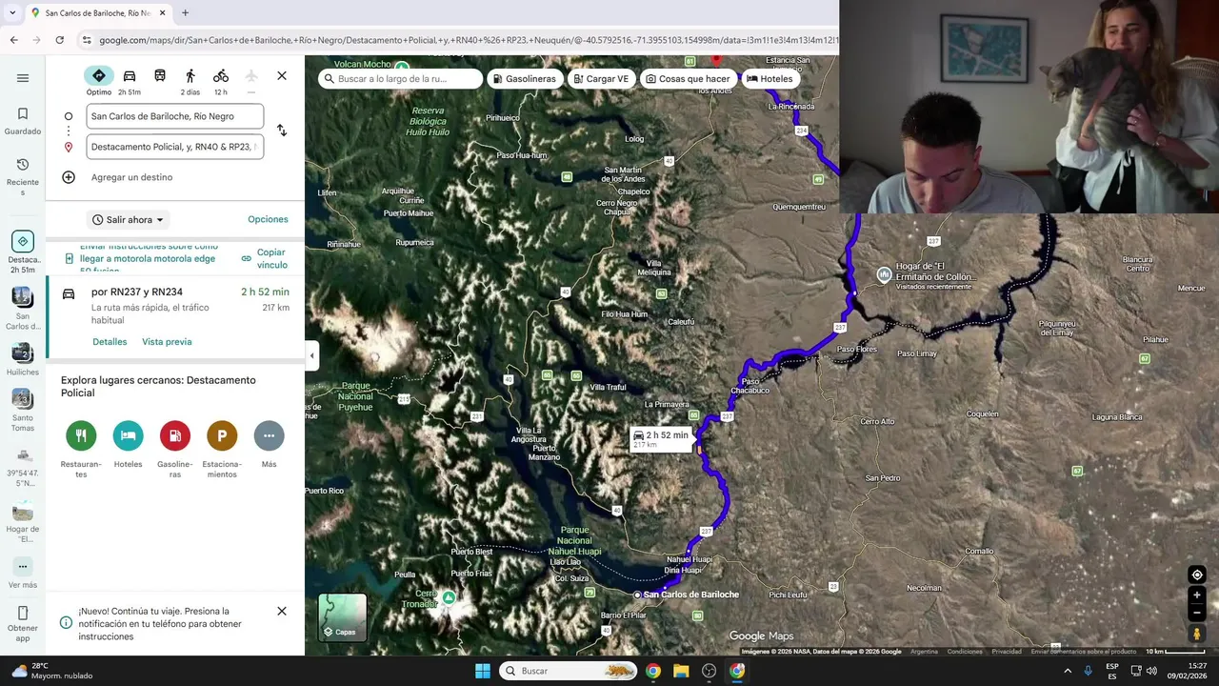This screenshot has width=1219, height=686.
Task: Edit the Destacamento Policial destination field
Action: (x=174, y=147)
